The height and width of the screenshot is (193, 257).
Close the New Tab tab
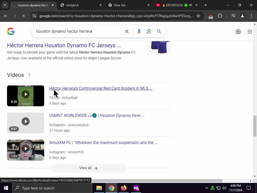pos(149,5)
